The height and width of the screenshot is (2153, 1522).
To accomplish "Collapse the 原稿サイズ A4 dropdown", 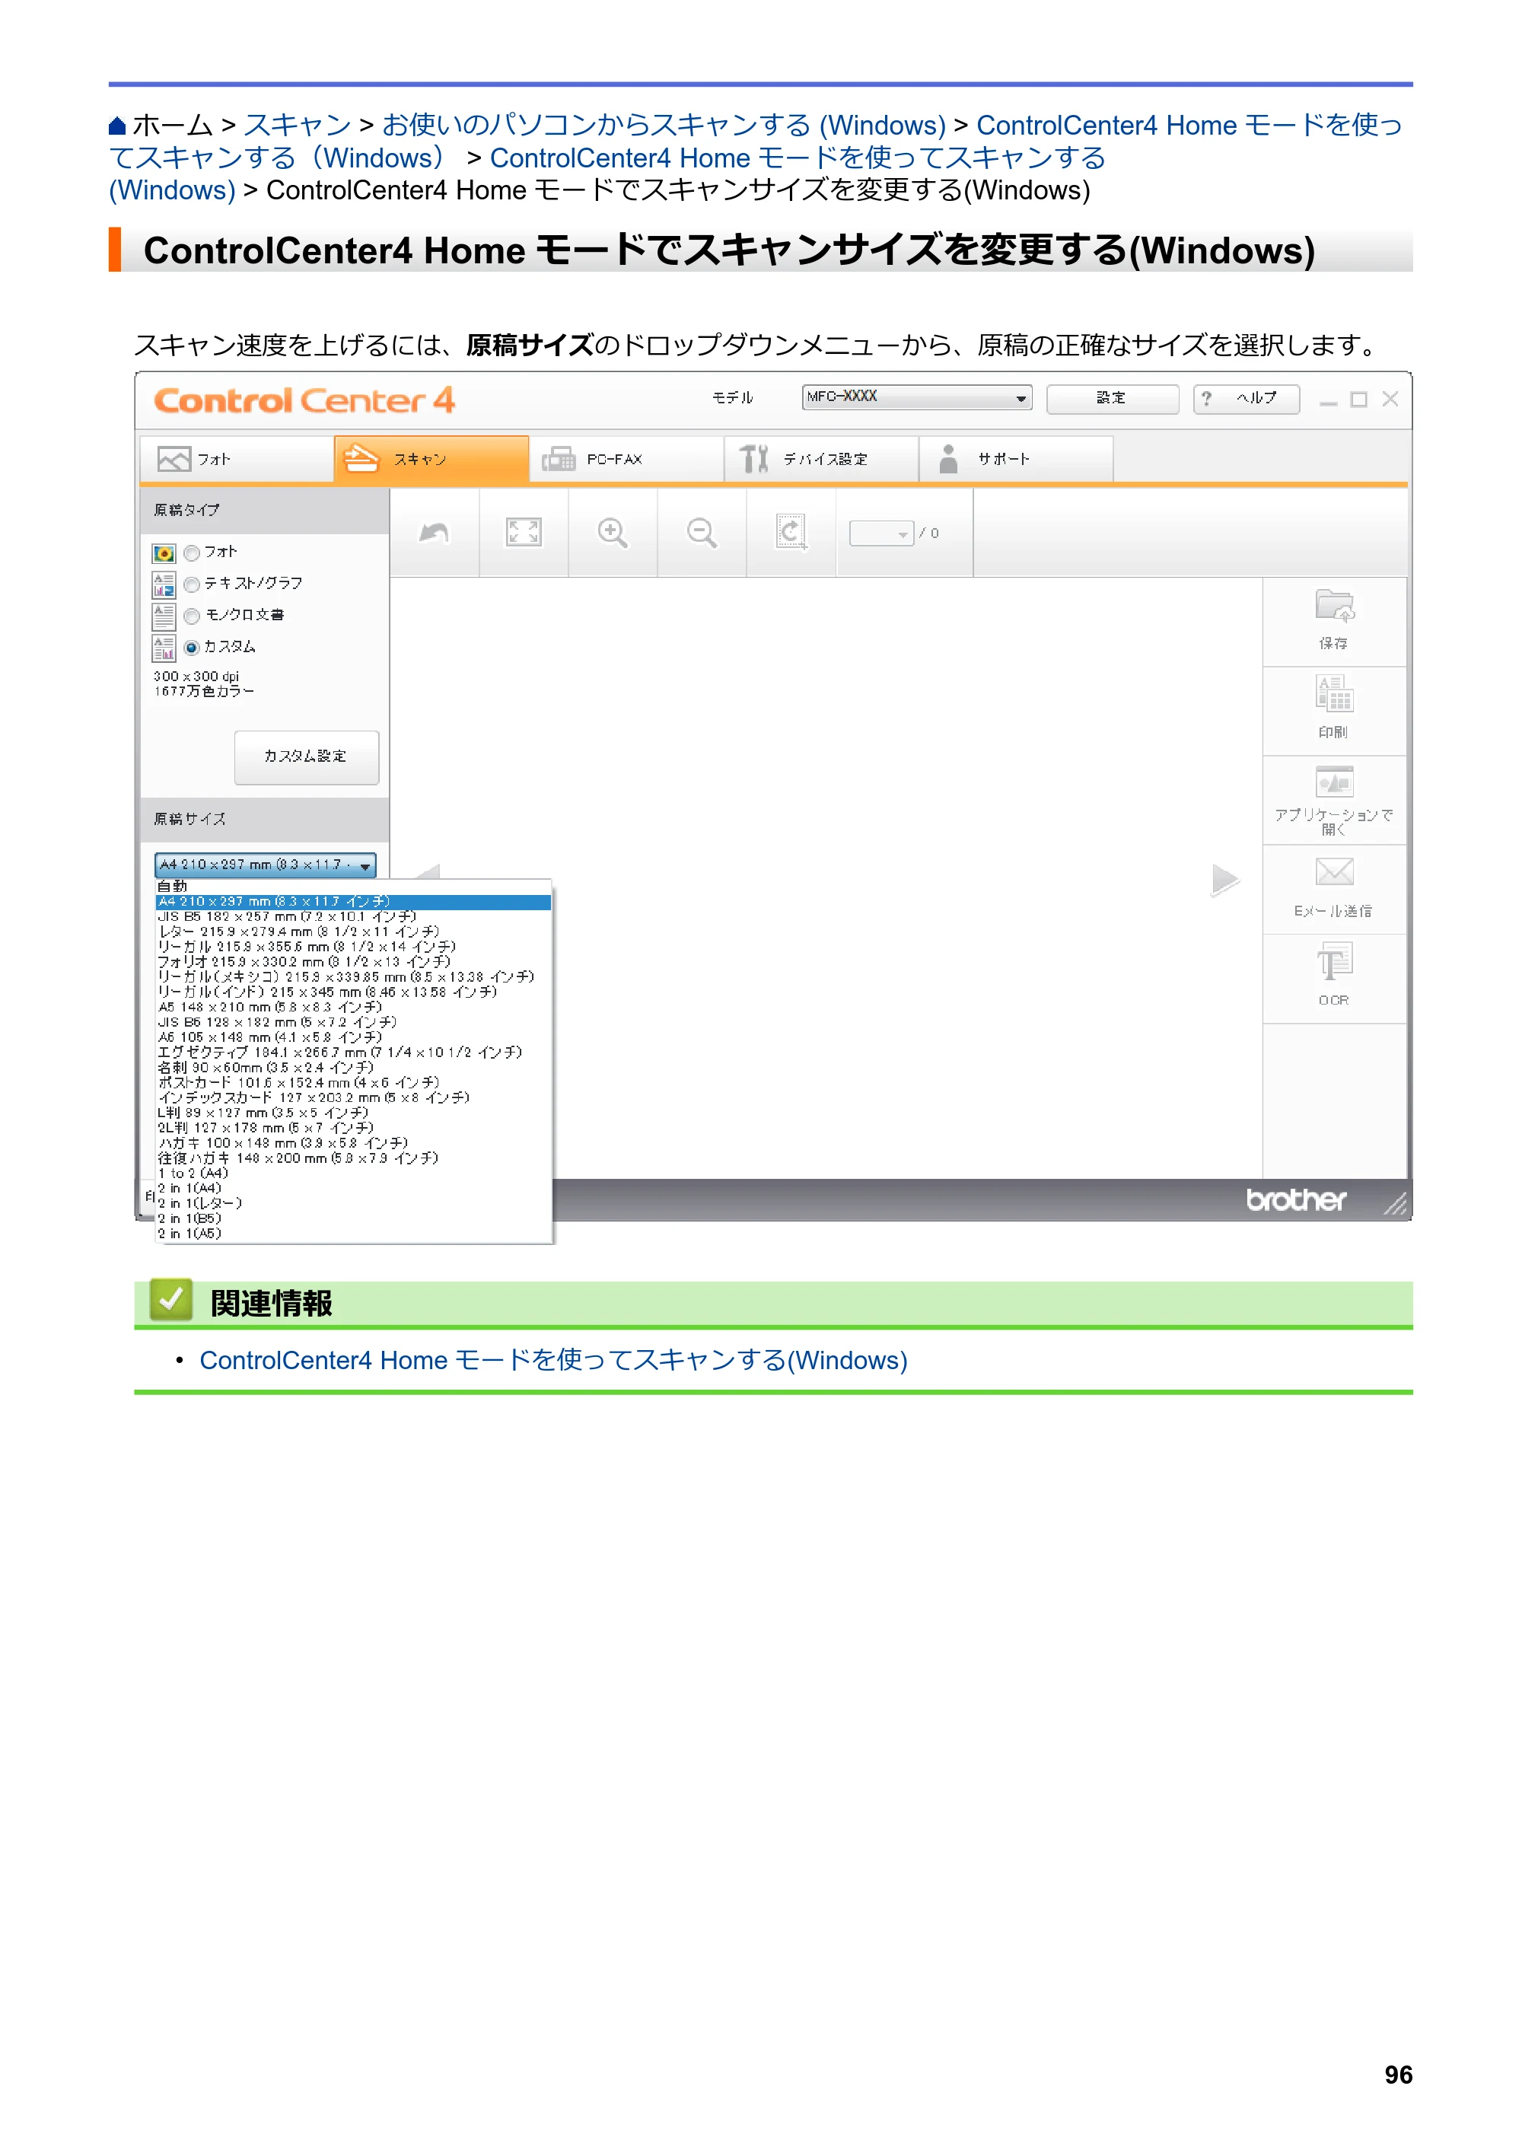I will (x=265, y=865).
